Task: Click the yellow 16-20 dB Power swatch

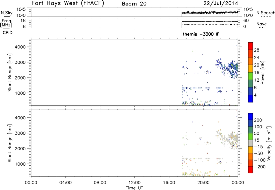Action: (251, 68)
